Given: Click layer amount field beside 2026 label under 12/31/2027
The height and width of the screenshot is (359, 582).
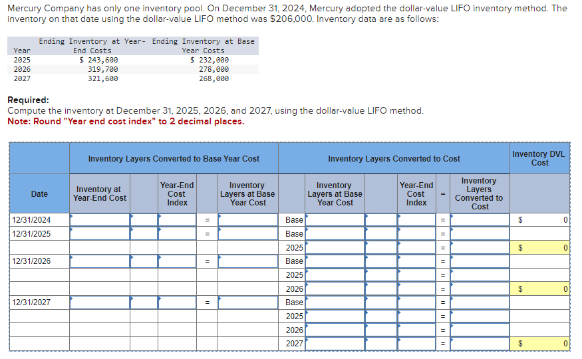Looking at the screenshot, I should click(x=335, y=330).
